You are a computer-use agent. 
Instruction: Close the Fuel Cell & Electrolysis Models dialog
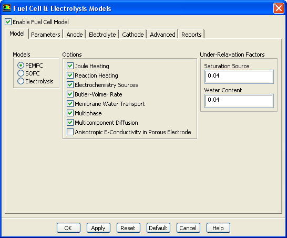pos(279,8)
